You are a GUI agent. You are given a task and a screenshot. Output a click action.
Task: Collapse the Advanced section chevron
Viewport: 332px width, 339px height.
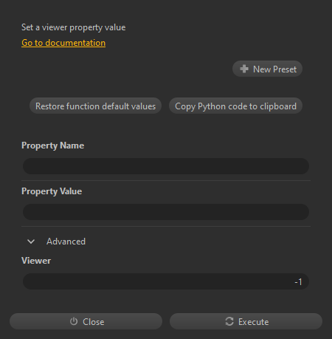(x=31, y=242)
